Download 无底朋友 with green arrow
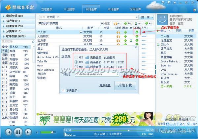Viewport: 198px width, 139px height. 137,36
